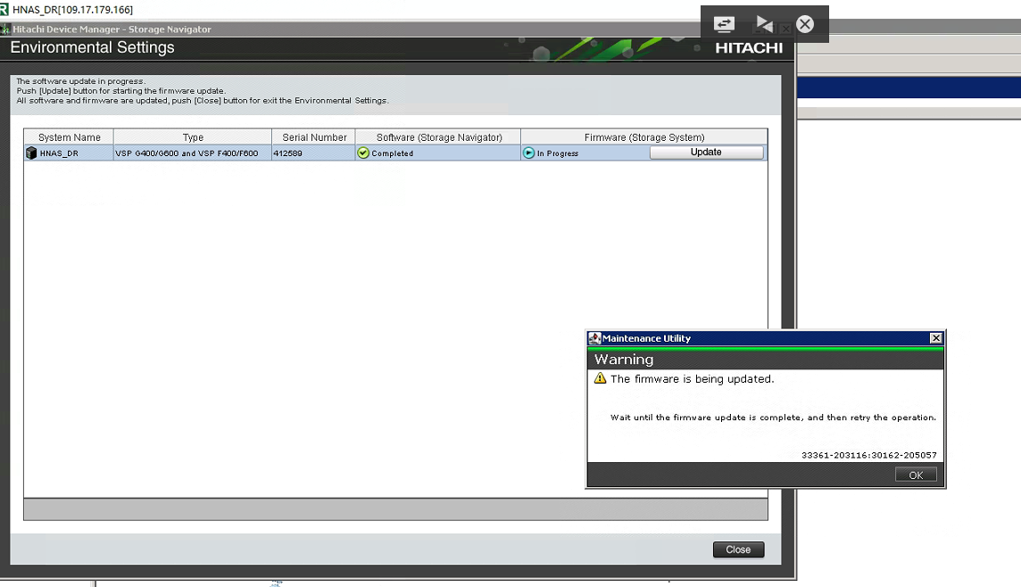Select the HNAS_DR row name cell
This screenshot has width=1021, height=587.
pyautogui.click(x=69, y=153)
